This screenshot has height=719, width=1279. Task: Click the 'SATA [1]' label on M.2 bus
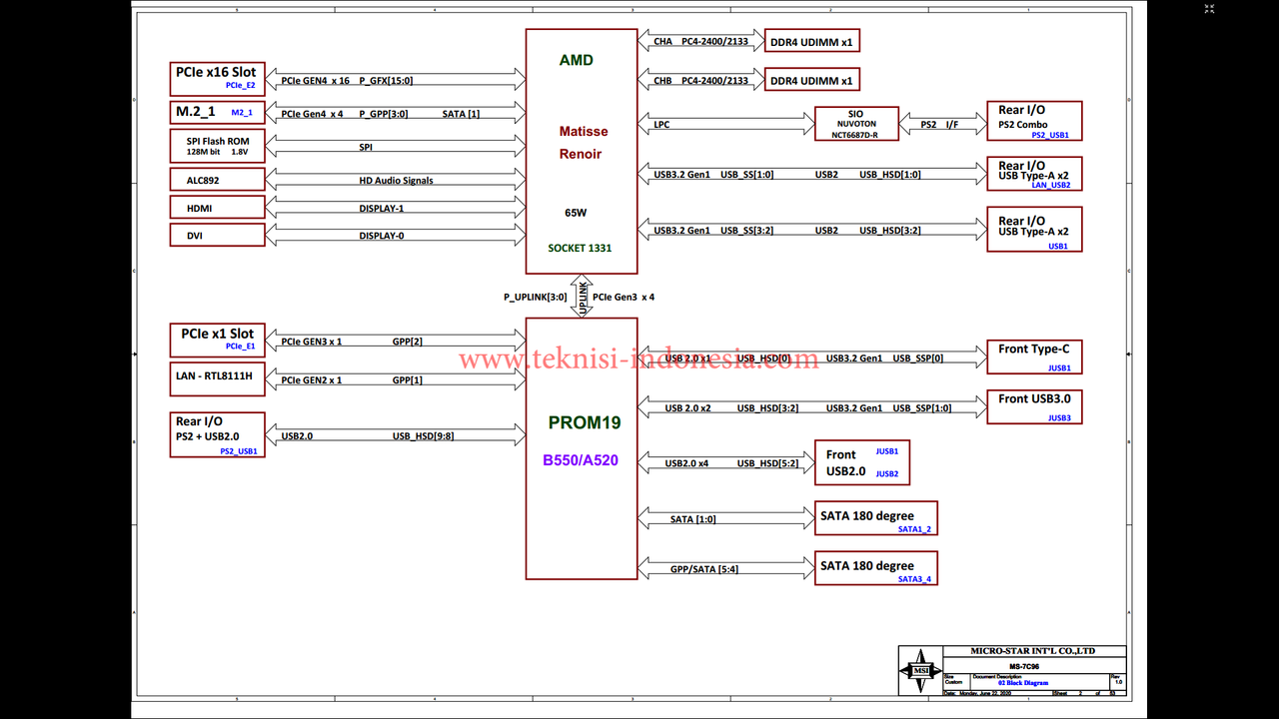[461, 114]
